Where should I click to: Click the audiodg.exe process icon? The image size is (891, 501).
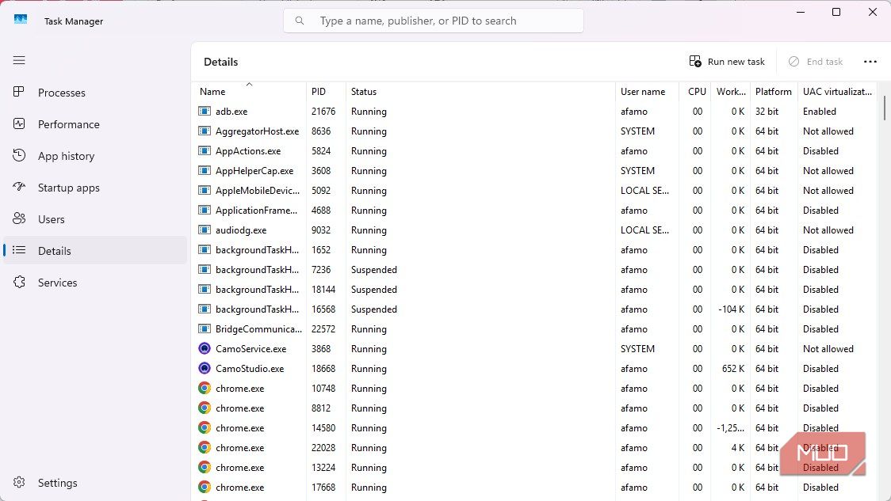(x=205, y=230)
